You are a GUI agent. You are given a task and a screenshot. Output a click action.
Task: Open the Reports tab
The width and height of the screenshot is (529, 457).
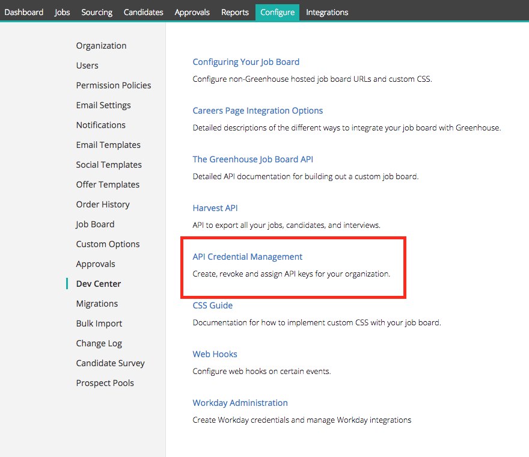[x=235, y=12]
